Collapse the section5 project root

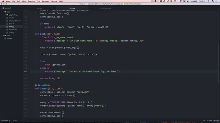1,8
